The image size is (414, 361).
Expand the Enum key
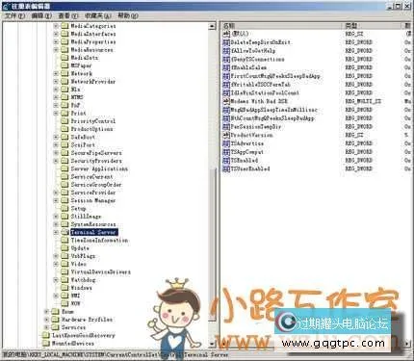pos(46,311)
